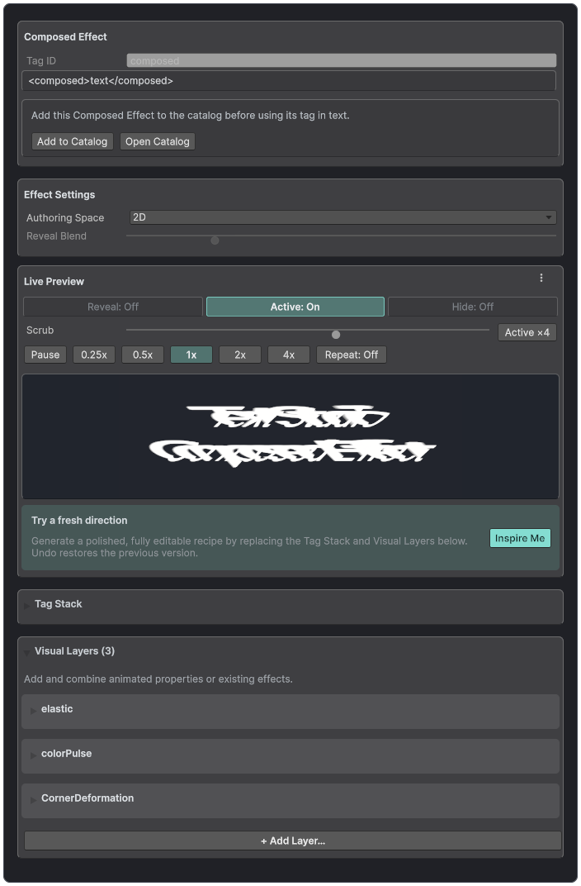Image resolution: width=581 pixels, height=886 pixels.
Task: Click the Try a fresh direction text
Action: click(79, 521)
